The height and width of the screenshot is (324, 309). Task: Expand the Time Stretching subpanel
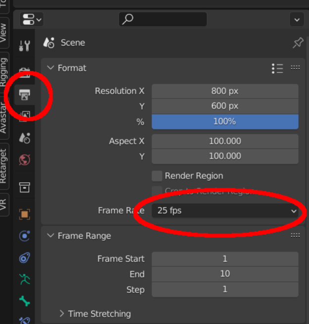[62, 314]
